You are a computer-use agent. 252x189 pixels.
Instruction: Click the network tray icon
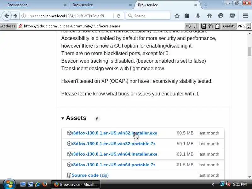tap(222, 184)
